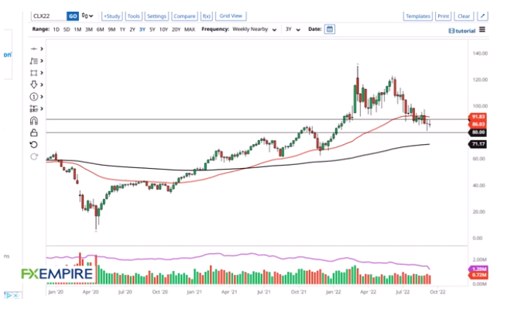Viewport: 507px width, 309px height.
Task: Select the 3M range
Action: coord(89,29)
